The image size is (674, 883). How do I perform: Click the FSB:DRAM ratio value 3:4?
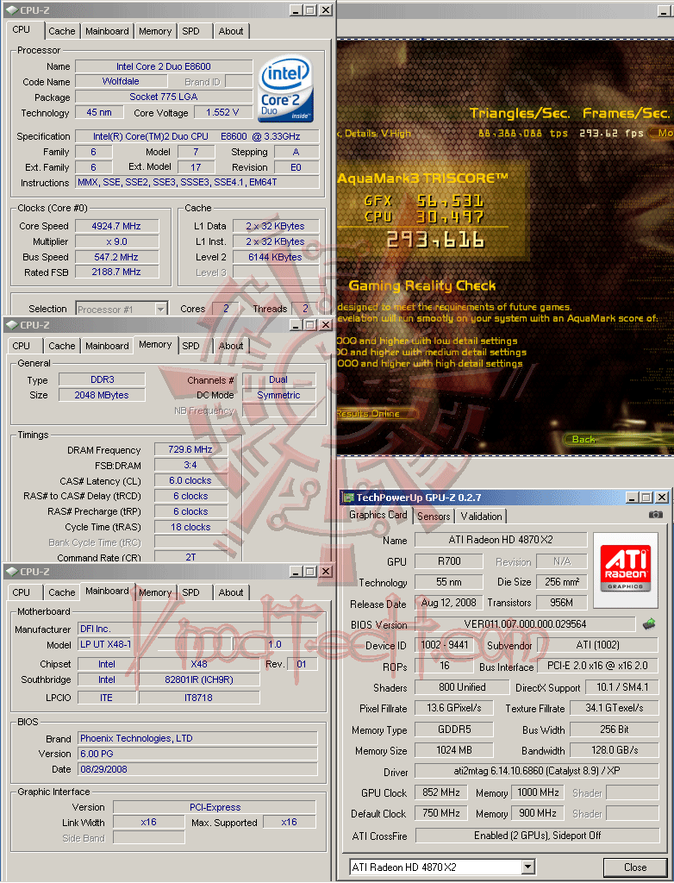tap(190, 465)
